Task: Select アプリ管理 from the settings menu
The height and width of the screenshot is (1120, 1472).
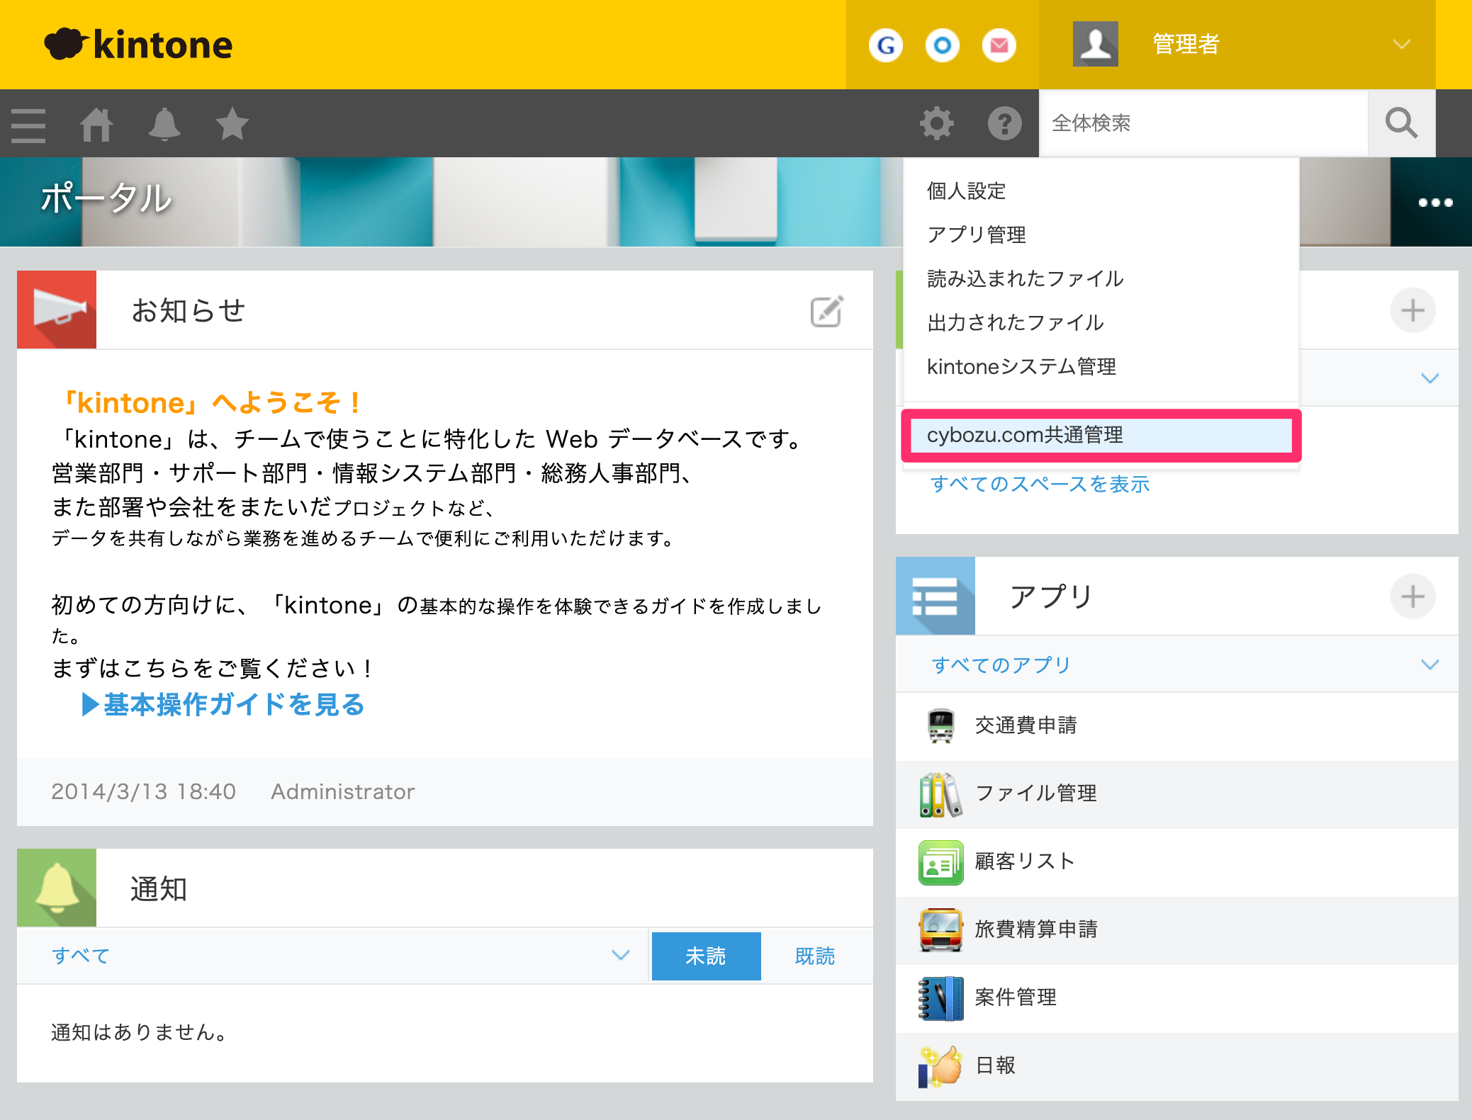Action: point(1101,234)
